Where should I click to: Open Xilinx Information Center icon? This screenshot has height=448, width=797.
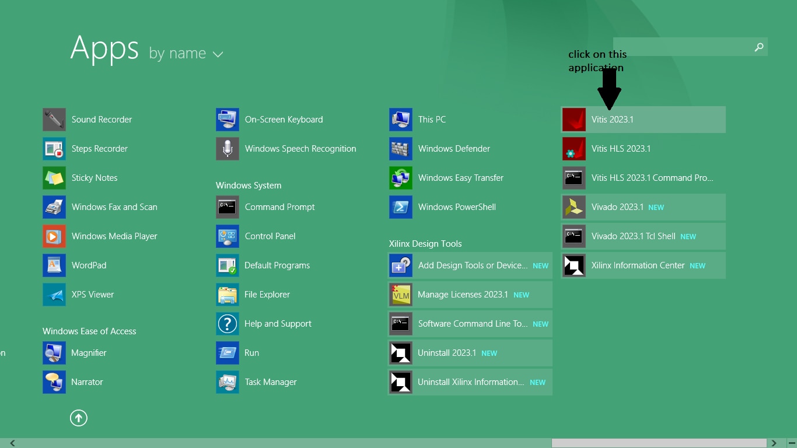point(574,265)
